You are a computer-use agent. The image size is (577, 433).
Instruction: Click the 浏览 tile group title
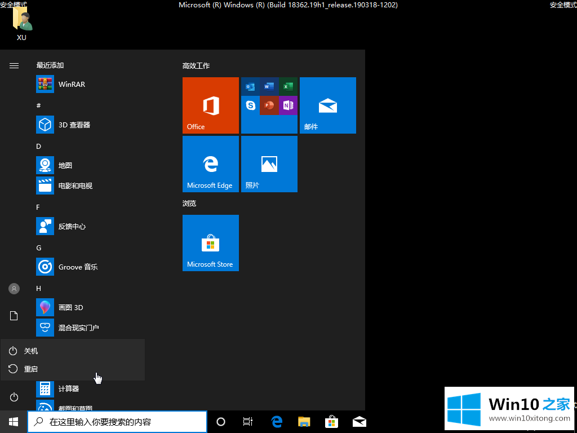tap(189, 203)
